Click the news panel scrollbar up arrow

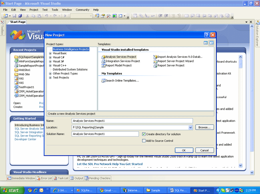click(240, 57)
